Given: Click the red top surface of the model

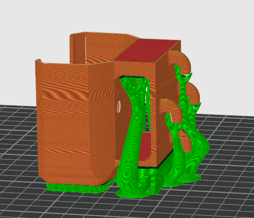Looking at the screenshot, I should pos(147,50).
